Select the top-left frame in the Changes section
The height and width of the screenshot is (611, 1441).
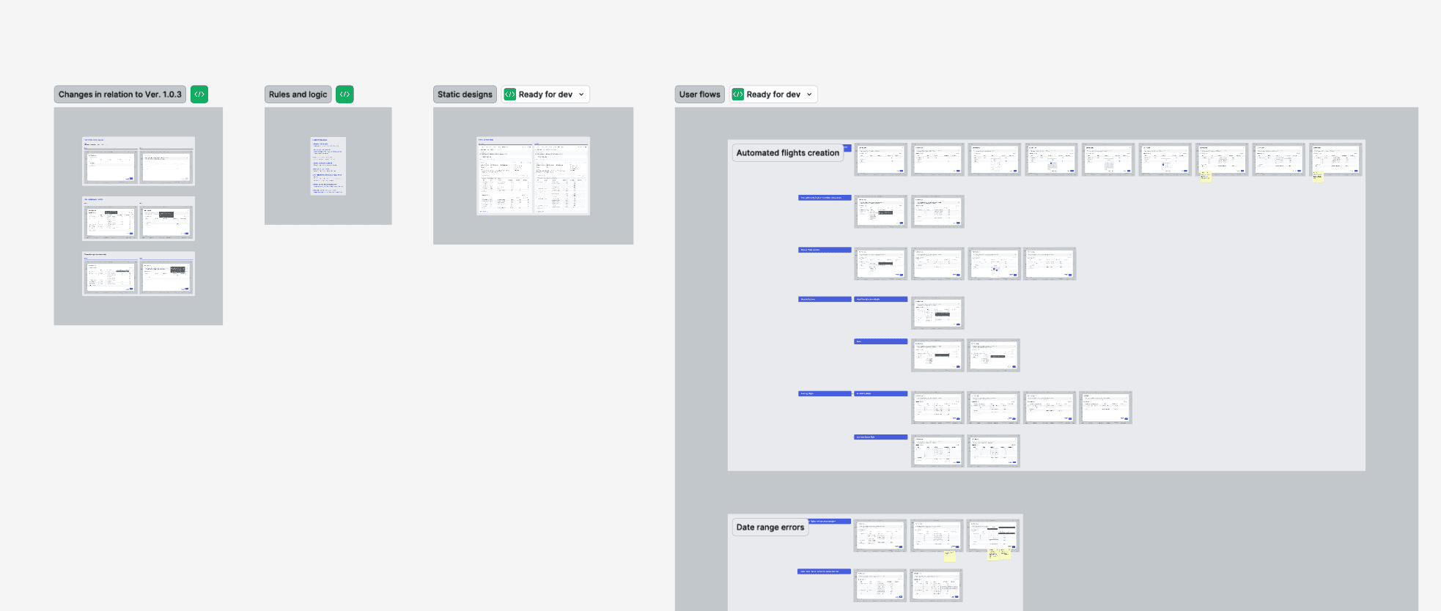(110, 167)
